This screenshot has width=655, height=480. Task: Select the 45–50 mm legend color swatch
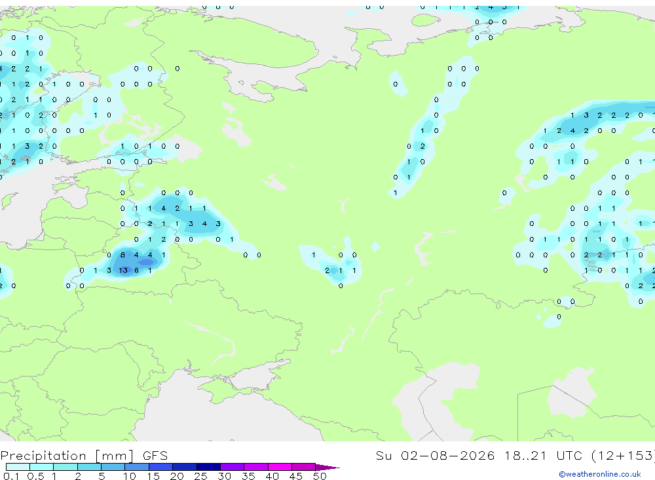(x=304, y=467)
